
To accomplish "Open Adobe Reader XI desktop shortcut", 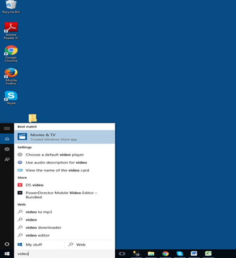I will pos(11,31).
